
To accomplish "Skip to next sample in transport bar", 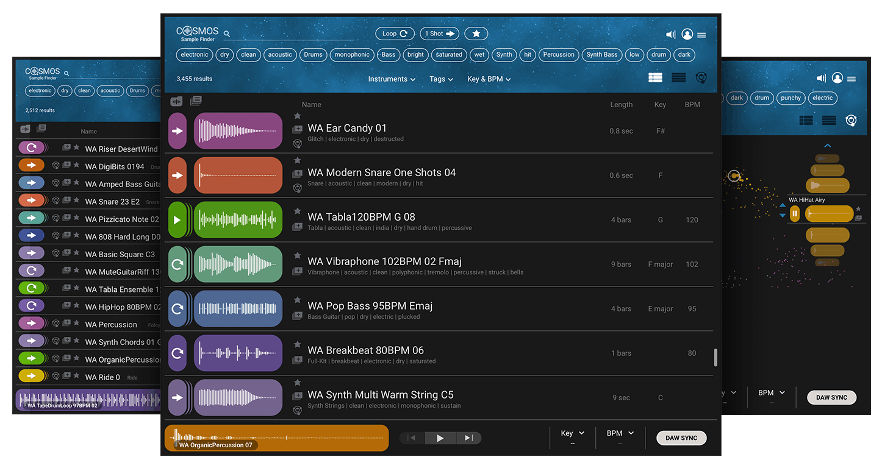I will [x=468, y=438].
